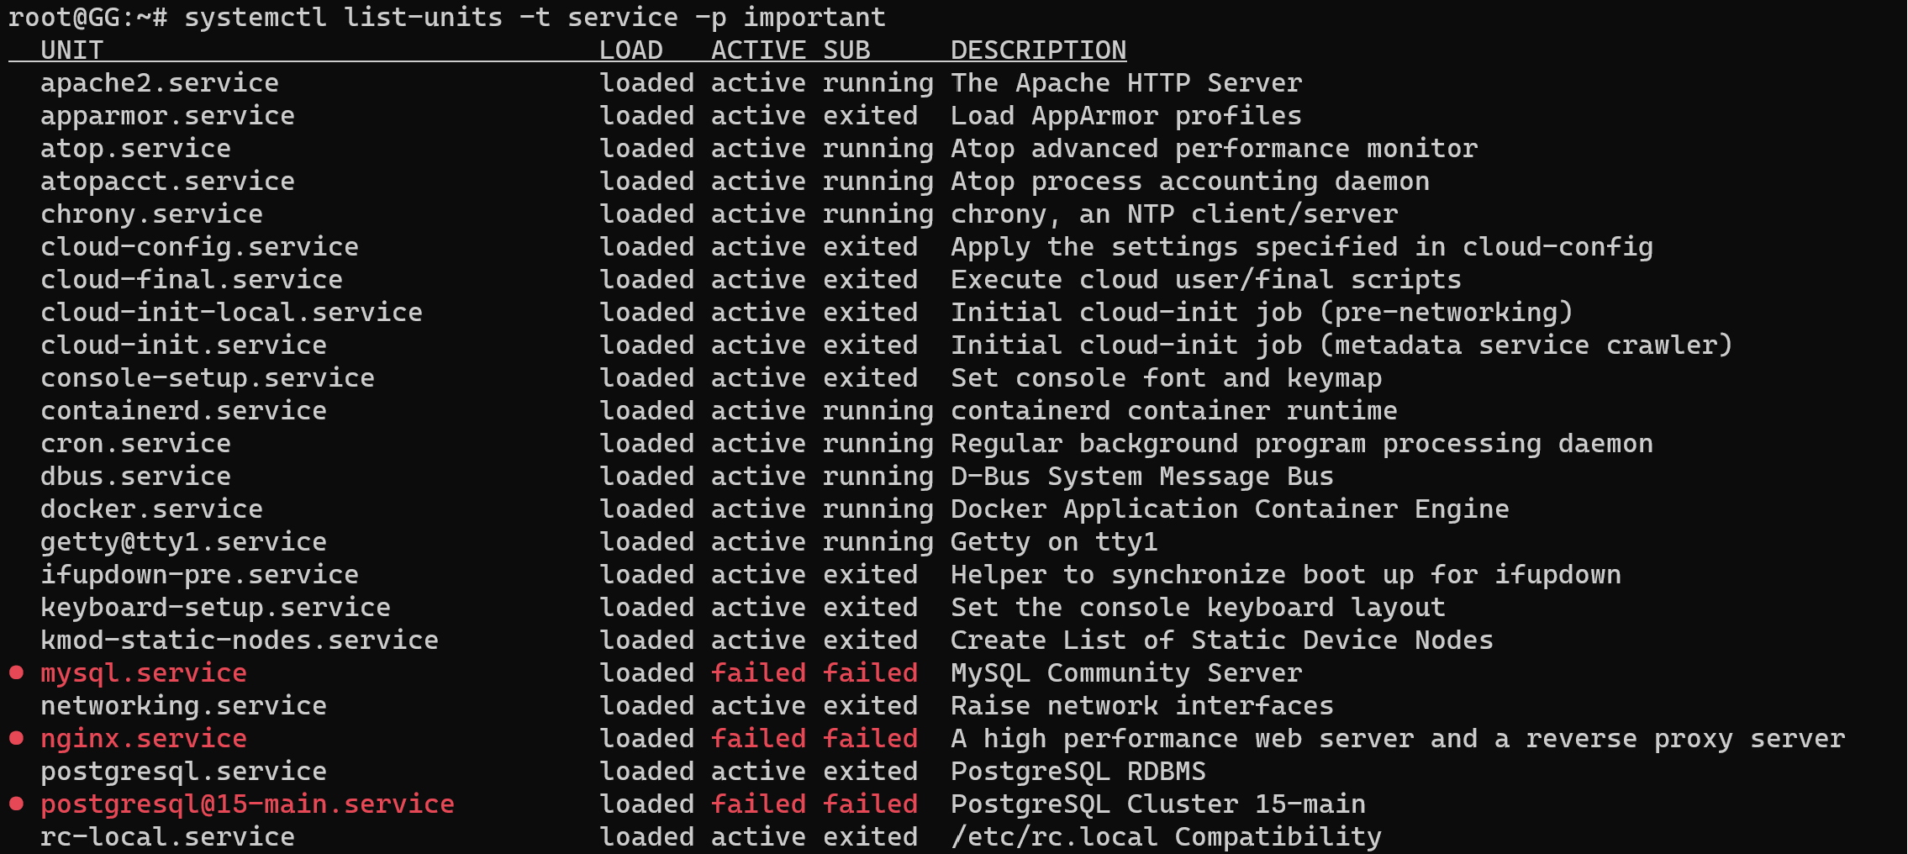Click the containerd.service unit name
Image resolution: width=1908 pixels, height=854 pixels.
pos(183,411)
